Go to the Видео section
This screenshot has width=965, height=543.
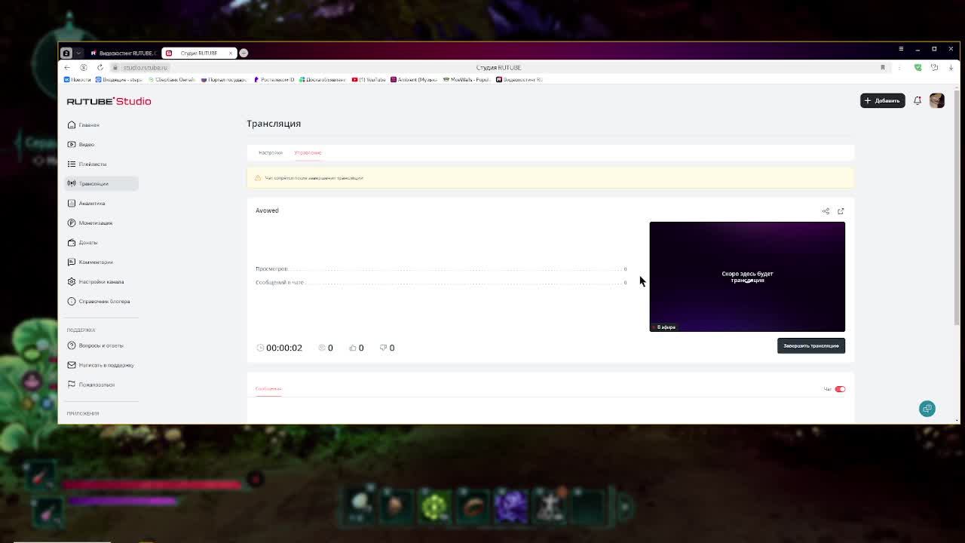coord(81,144)
